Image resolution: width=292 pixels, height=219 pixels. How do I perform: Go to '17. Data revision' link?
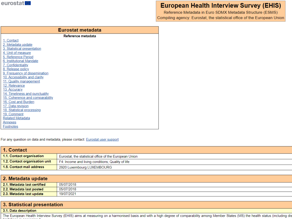pos(16,106)
